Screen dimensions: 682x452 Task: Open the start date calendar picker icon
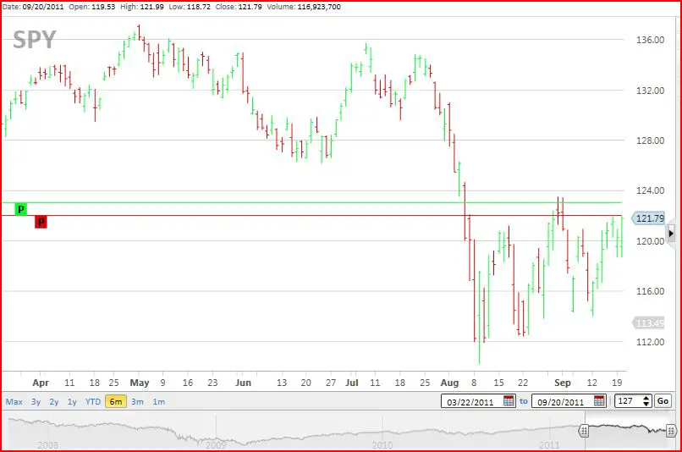509,400
